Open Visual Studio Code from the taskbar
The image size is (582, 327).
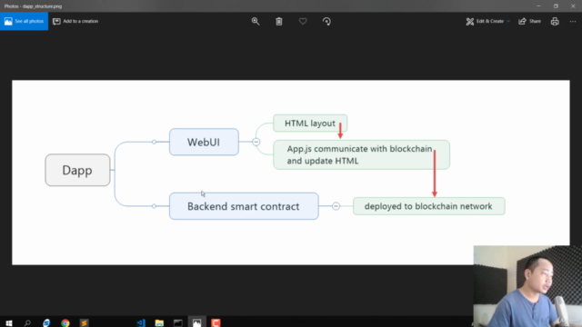pos(141,323)
